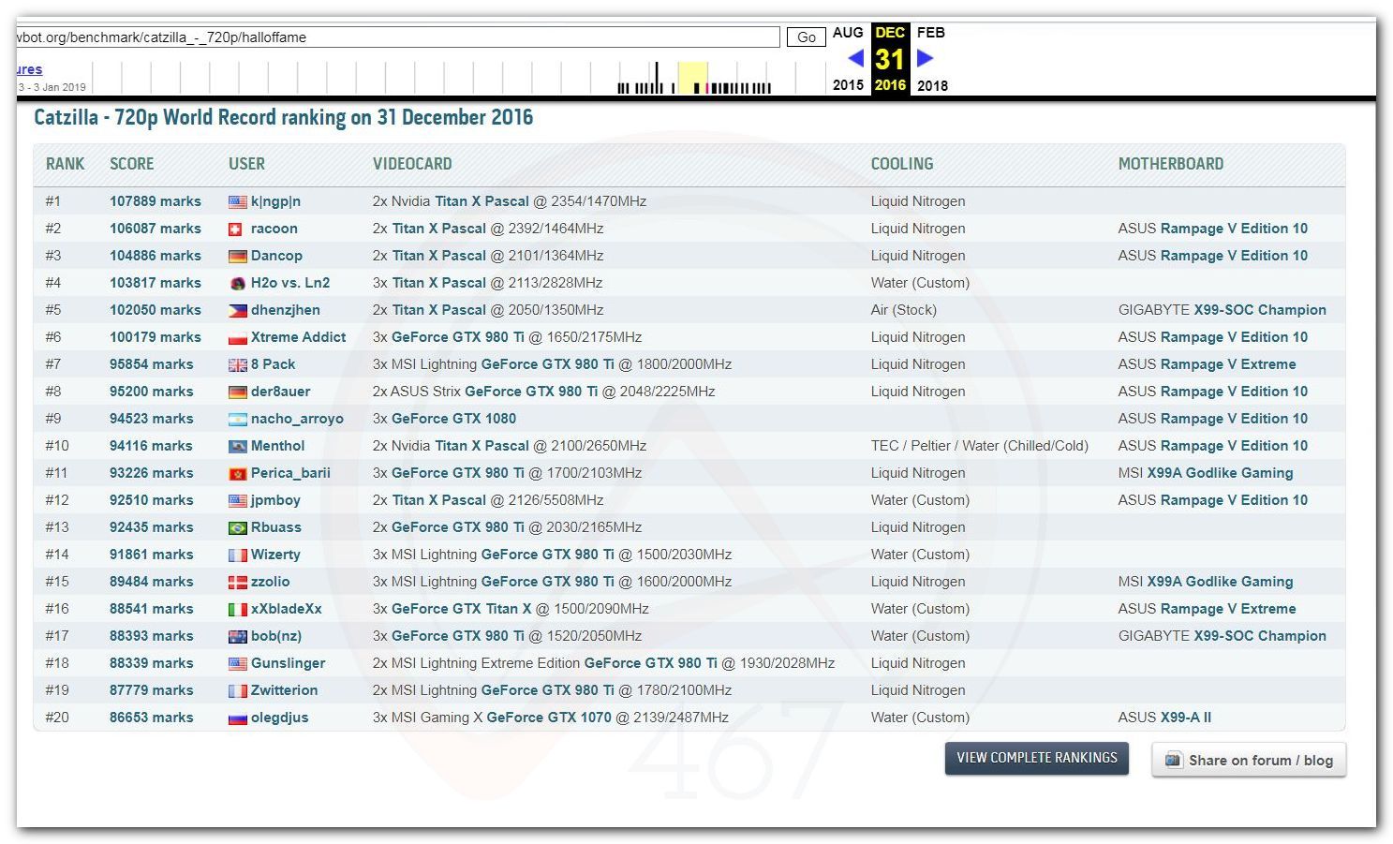The image size is (1393, 844).
Task: Click the French flag beside Wizerty
Action: 237,555
